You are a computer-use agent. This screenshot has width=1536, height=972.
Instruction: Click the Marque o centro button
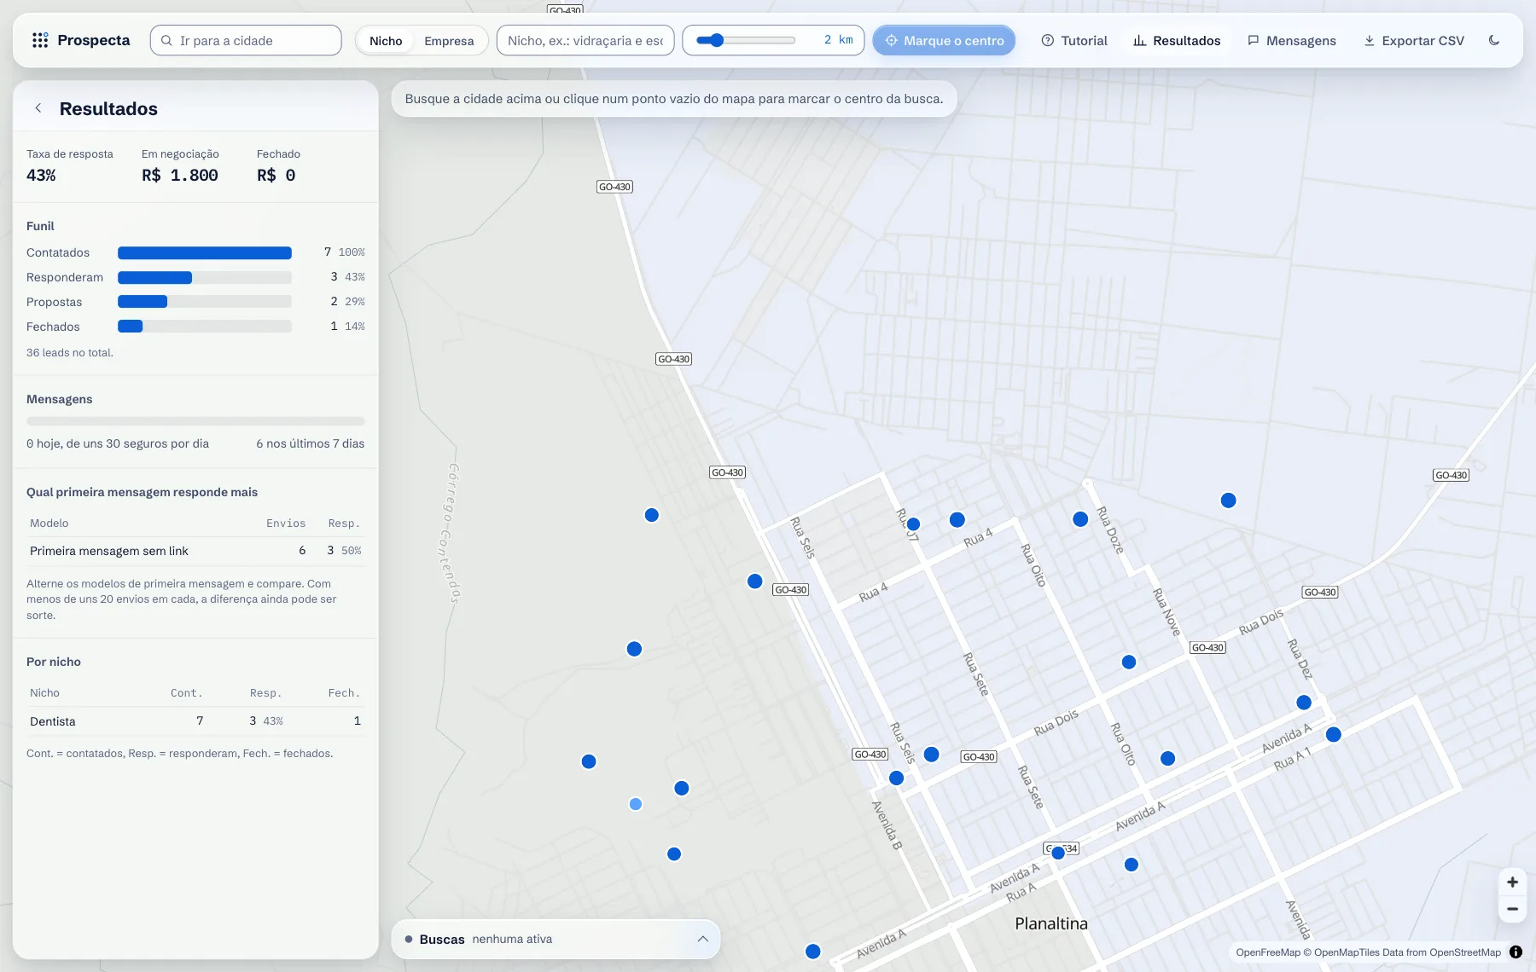944,40
